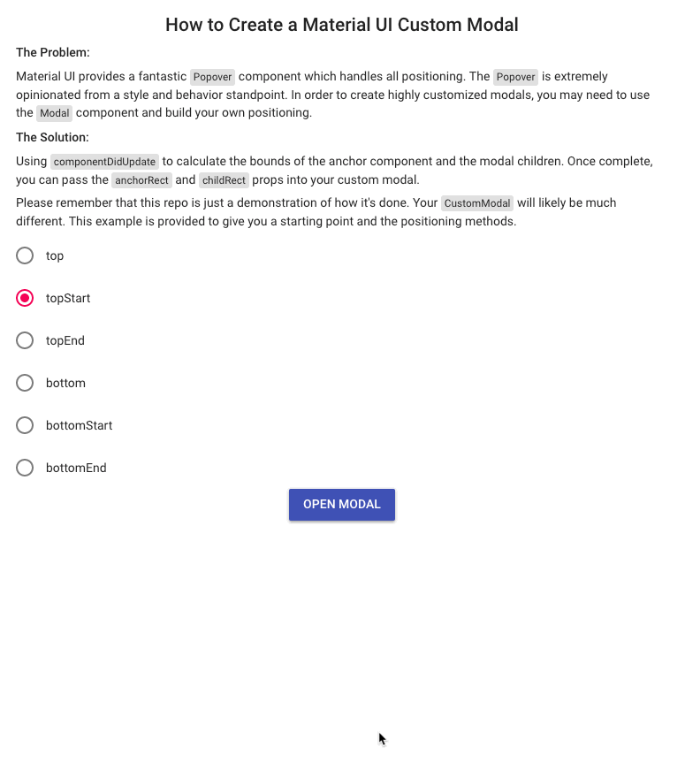Screen dimensions: 685x762
Task: Choose the "topEnd" radio option
Action: [25, 340]
